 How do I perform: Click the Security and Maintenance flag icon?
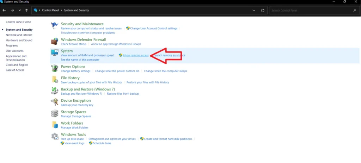(x=54, y=26)
